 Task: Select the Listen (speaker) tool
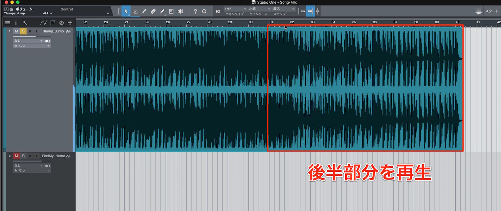180,11
